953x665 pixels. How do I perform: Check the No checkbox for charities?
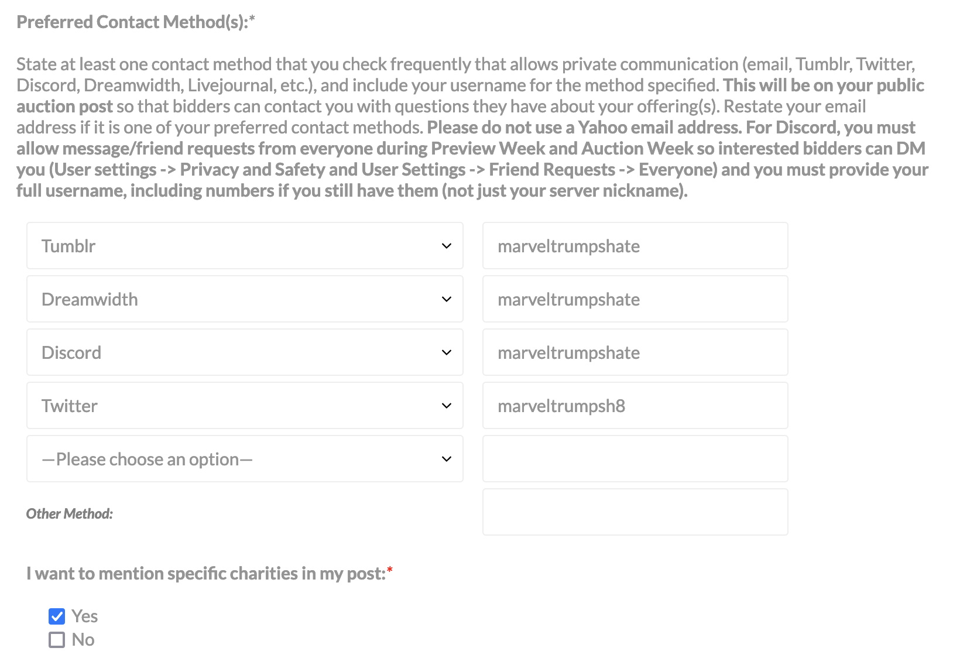point(57,640)
